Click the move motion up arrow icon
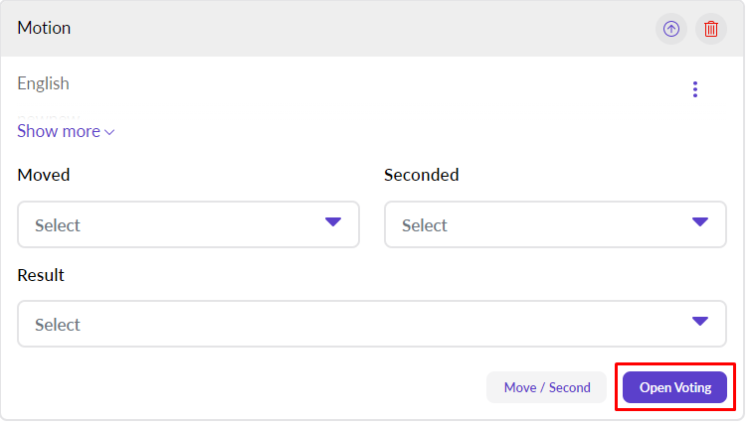 pos(671,29)
